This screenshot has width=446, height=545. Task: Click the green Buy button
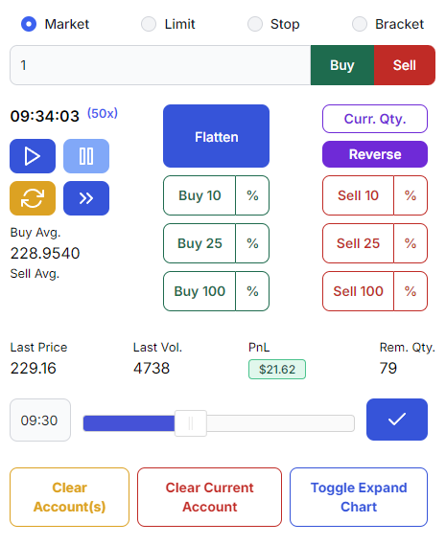coord(342,65)
